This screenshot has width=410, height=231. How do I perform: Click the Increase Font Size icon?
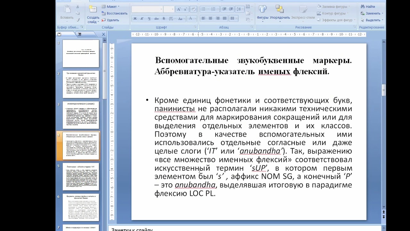tap(179, 9)
